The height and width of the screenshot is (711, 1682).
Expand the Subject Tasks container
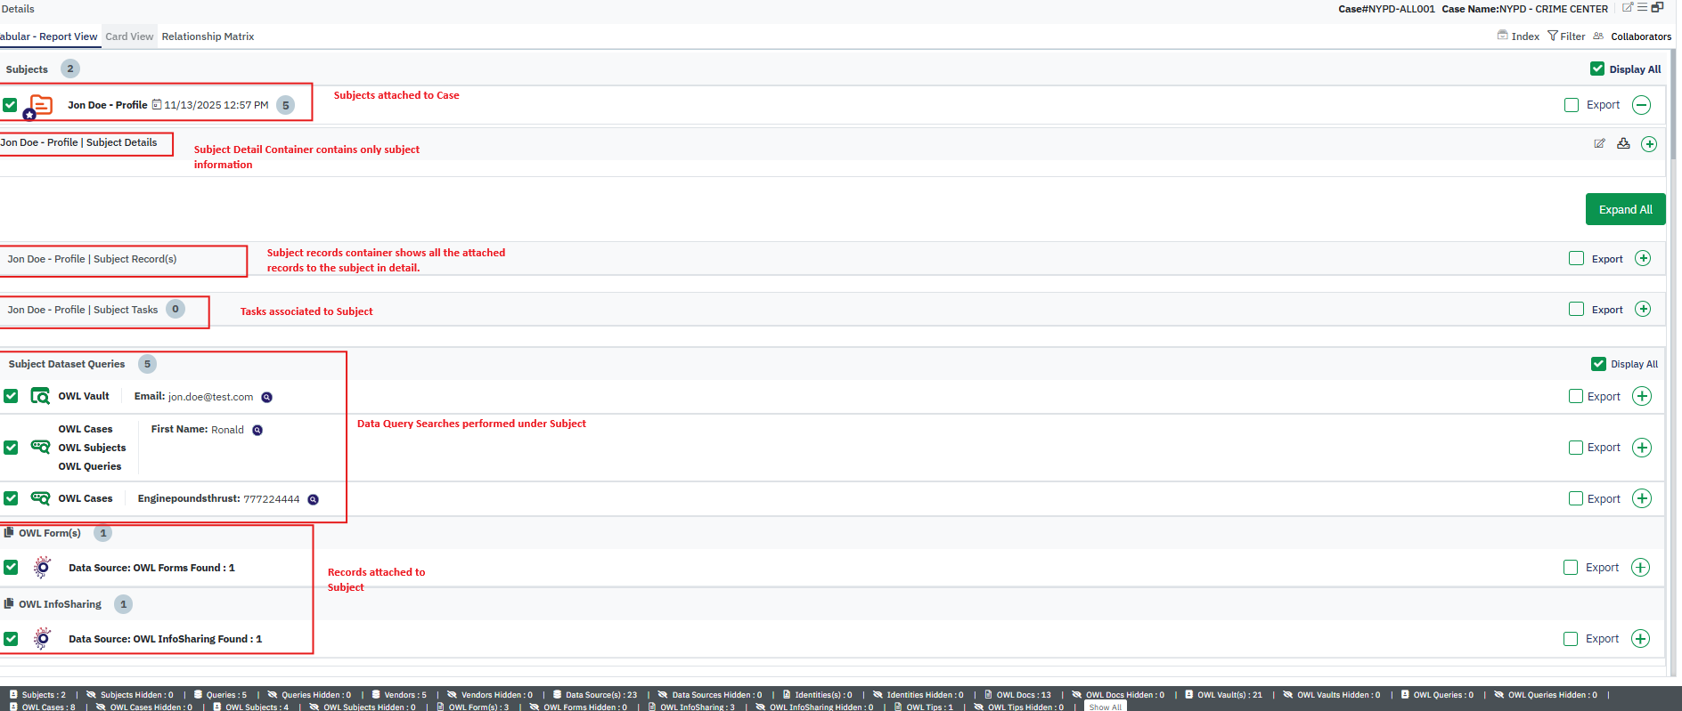click(1643, 310)
